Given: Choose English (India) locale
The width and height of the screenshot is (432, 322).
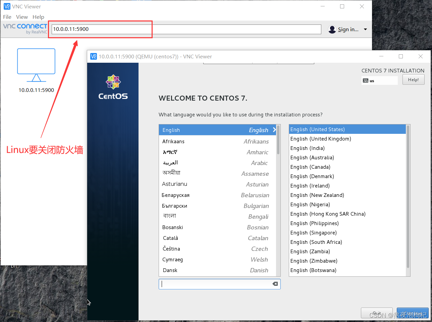Looking at the screenshot, I should [x=347, y=148].
